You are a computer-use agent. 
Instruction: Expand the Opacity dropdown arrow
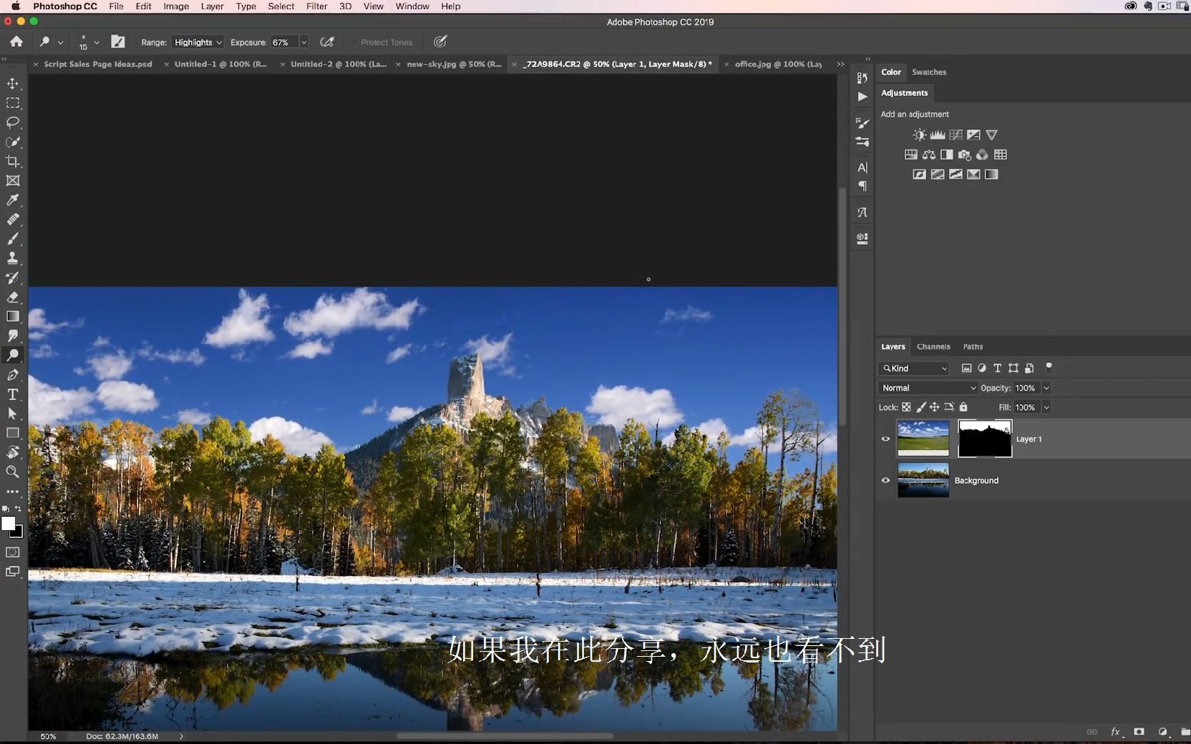[1046, 388]
